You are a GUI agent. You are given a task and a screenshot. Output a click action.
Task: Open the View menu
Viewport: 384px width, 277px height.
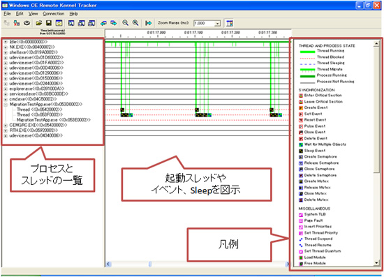(33, 14)
